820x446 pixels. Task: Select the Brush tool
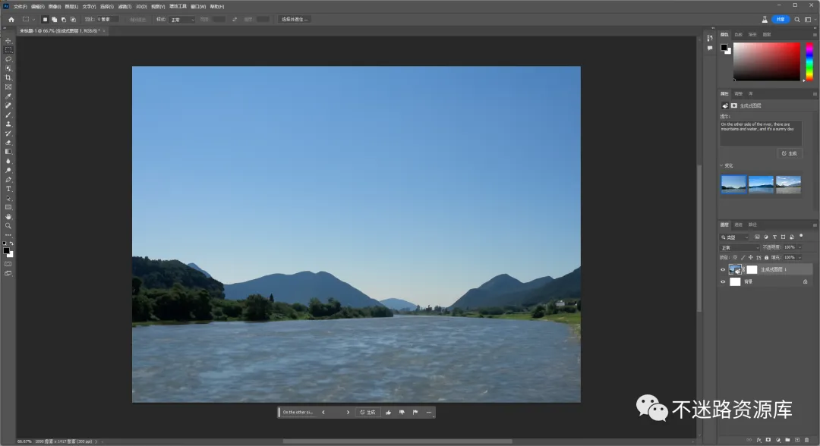click(8, 115)
